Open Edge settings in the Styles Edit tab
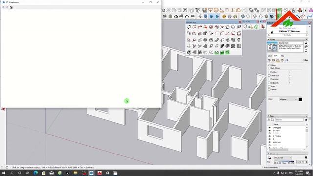The height and width of the screenshot is (176, 313). click(269, 60)
